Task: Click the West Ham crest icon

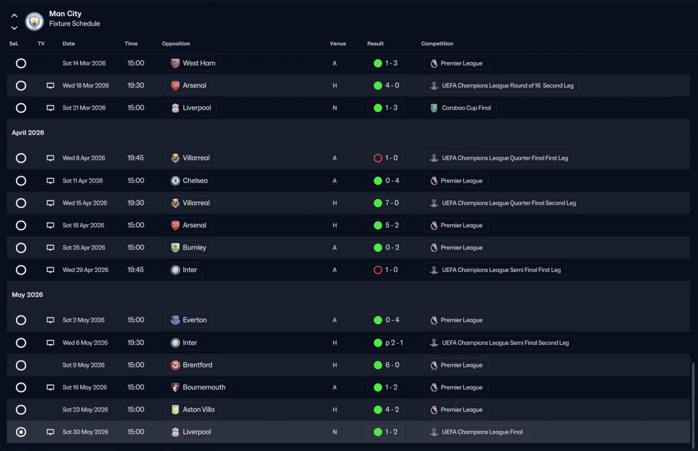Action: coord(175,63)
